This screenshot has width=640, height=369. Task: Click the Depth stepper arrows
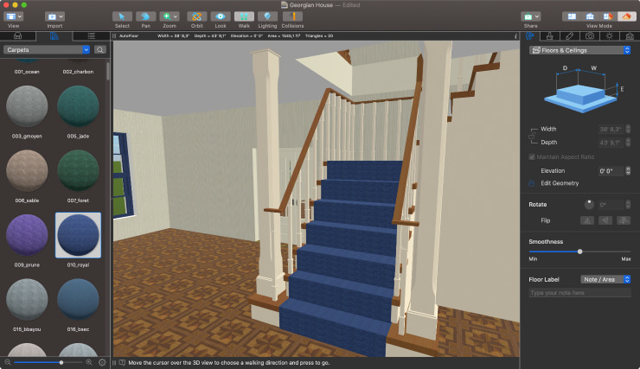(628, 143)
